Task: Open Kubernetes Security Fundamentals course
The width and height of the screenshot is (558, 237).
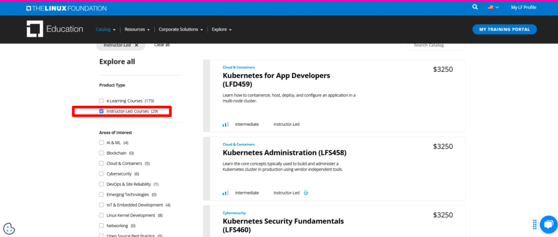Action: coord(283,225)
